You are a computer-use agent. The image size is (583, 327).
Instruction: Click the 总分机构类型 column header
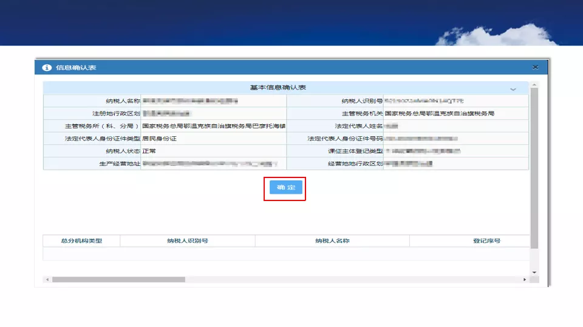81,240
